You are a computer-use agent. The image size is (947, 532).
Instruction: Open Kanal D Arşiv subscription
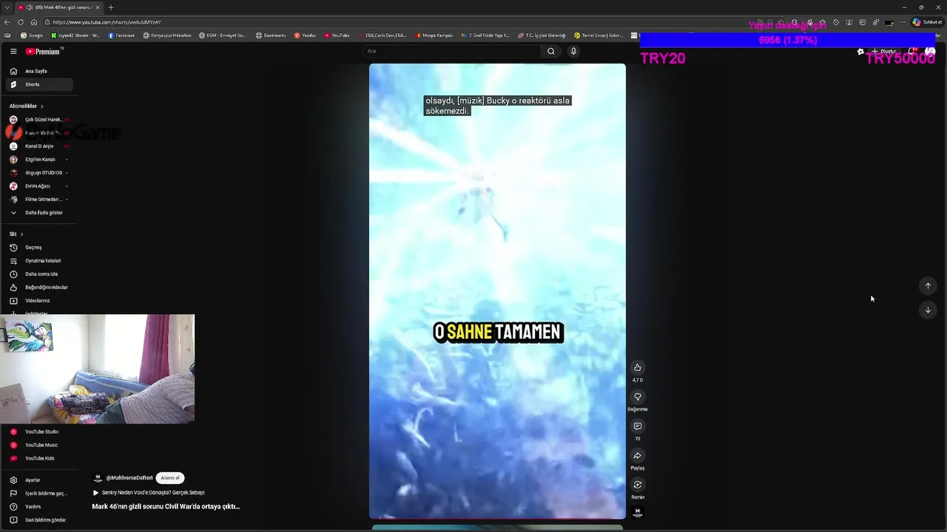[x=38, y=146]
